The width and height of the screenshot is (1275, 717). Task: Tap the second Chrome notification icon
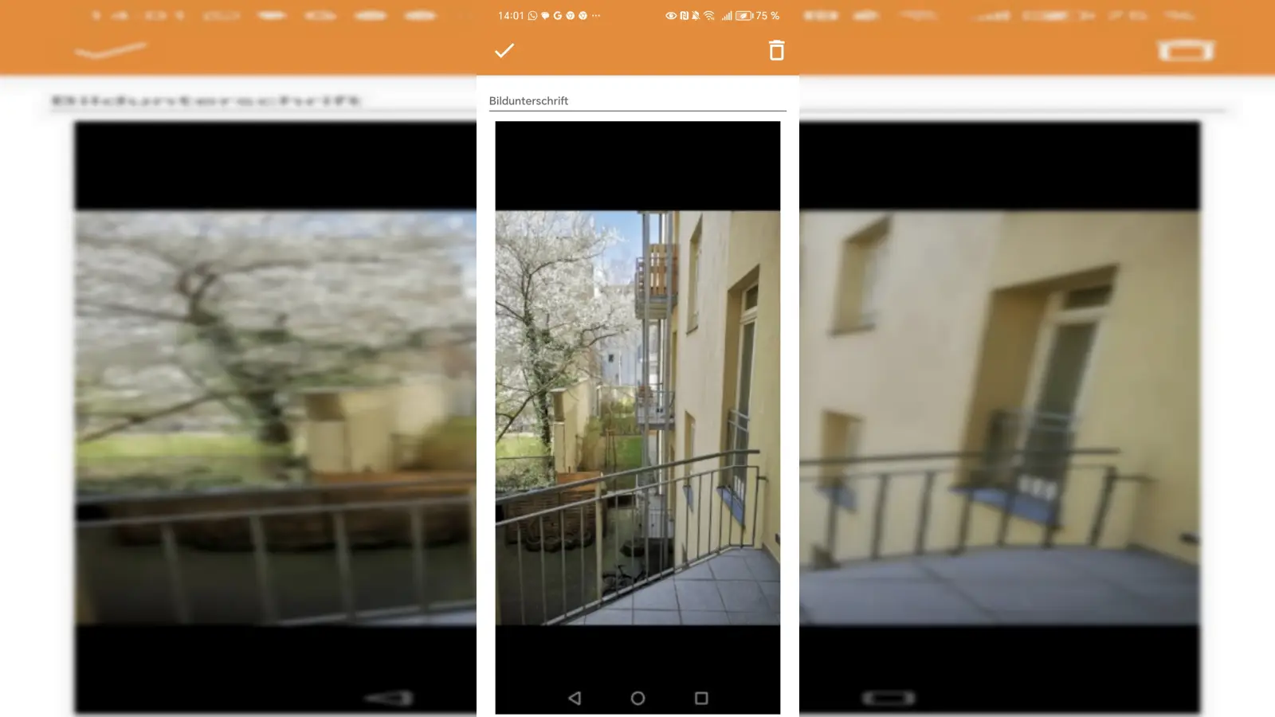[583, 16]
